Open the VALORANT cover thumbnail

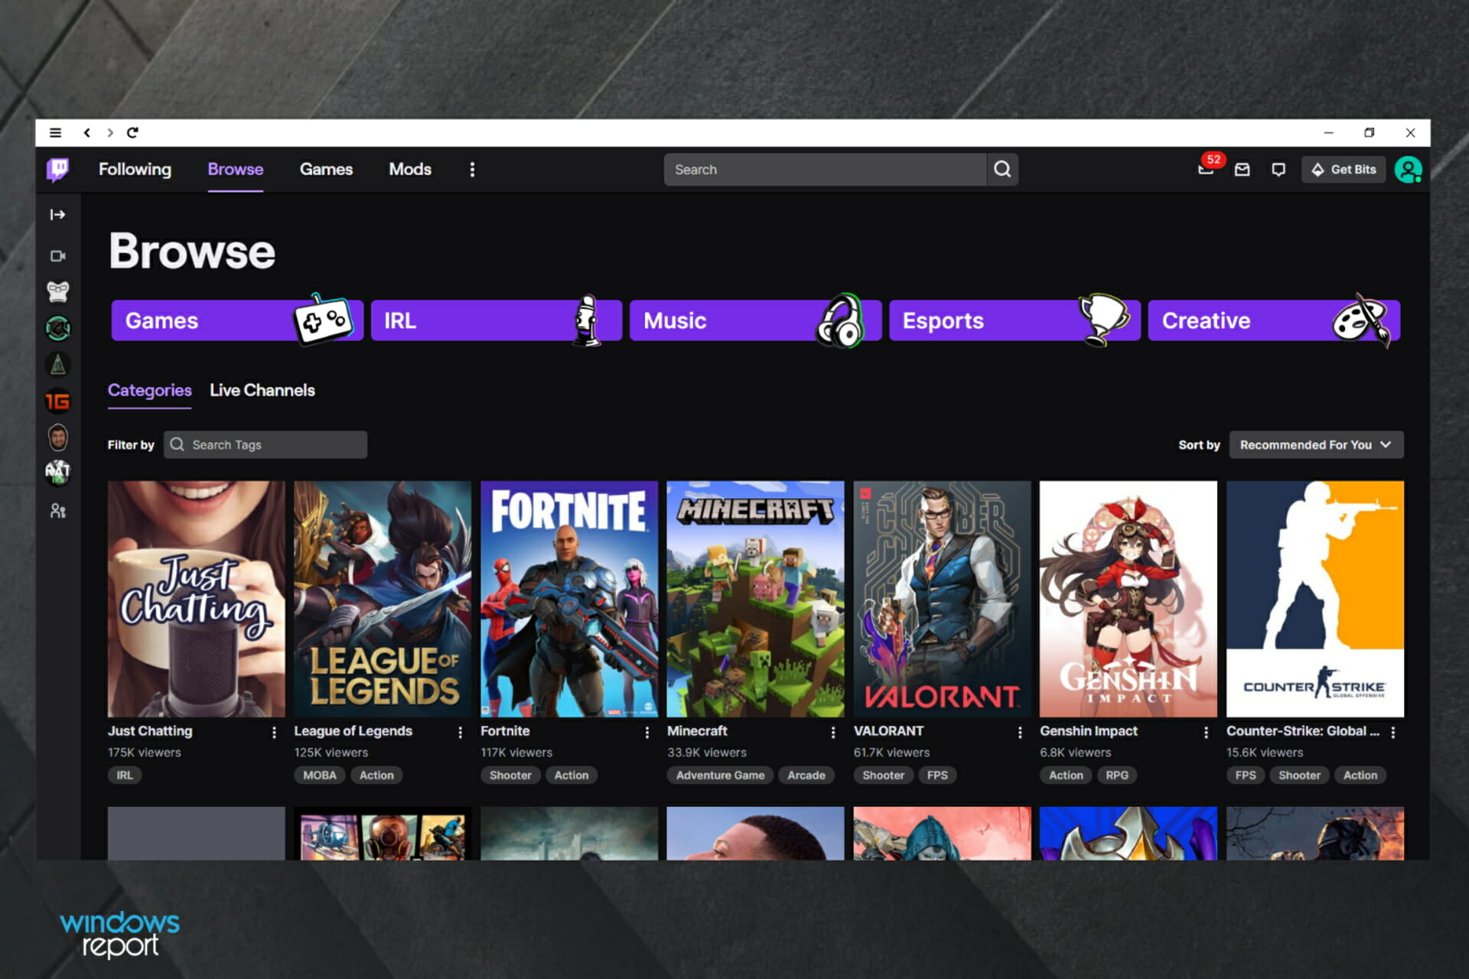942,599
